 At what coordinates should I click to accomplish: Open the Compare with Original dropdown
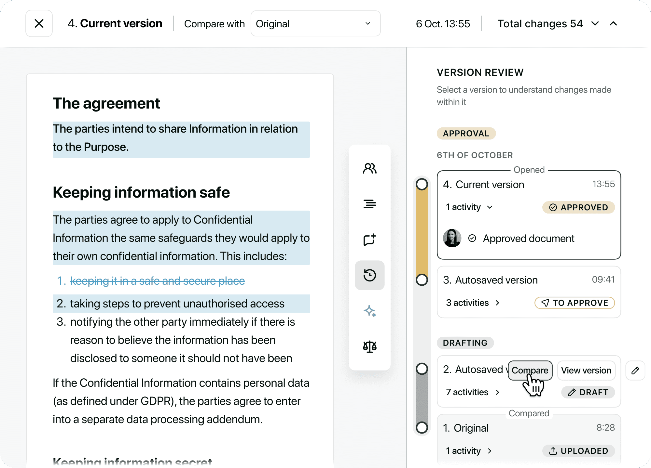tap(315, 23)
